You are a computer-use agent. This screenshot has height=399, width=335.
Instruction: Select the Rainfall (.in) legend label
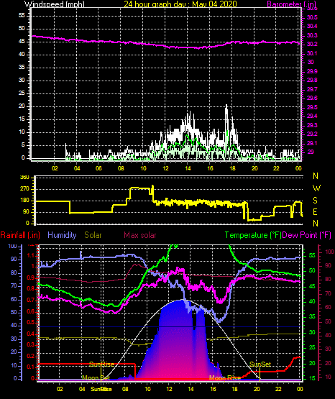(x=20, y=235)
